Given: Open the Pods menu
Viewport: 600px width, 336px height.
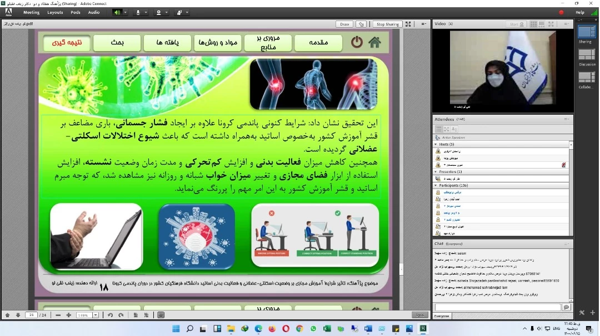Looking at the screenshot, I should point(75,12).
